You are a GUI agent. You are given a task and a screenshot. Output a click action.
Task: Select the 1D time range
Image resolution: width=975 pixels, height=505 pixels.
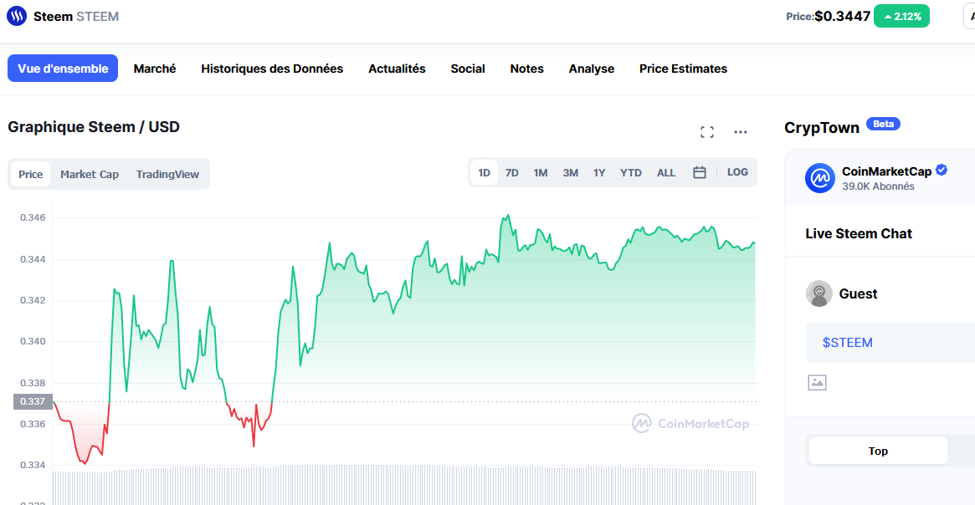coord(485,173)
